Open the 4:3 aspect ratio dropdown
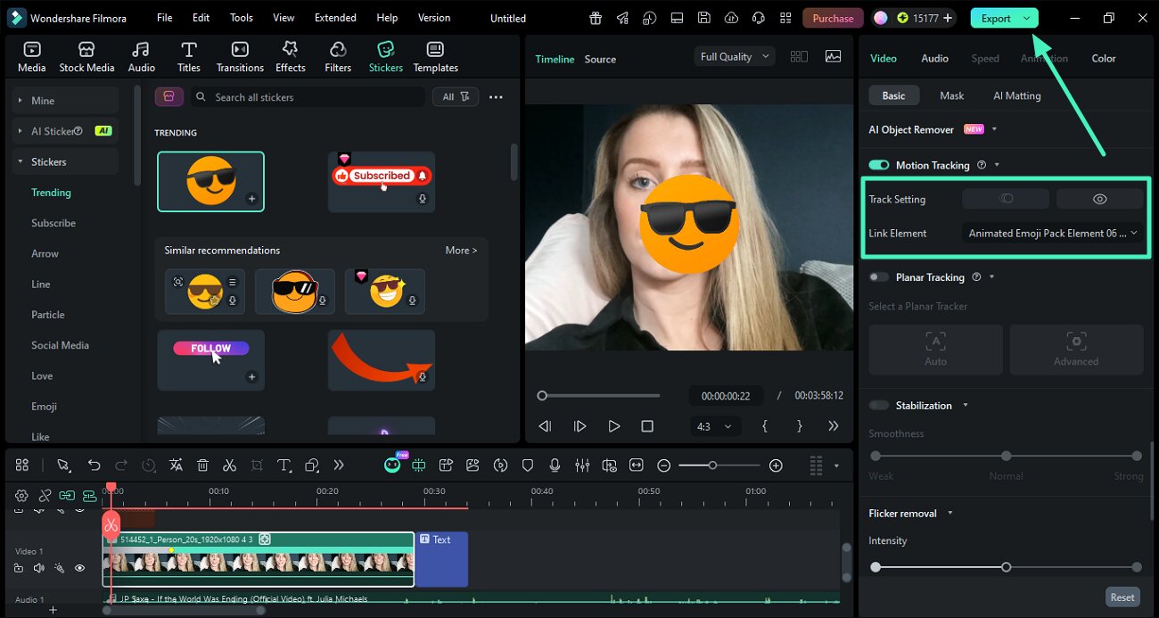 (714, 426)
